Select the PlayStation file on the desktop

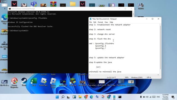tap(121, 82)
